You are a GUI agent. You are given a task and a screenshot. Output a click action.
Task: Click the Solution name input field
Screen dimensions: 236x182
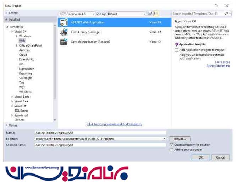[100, 145]
